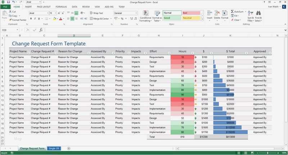
Task: Open text orientation options
Action: click(x=82, y=13)
